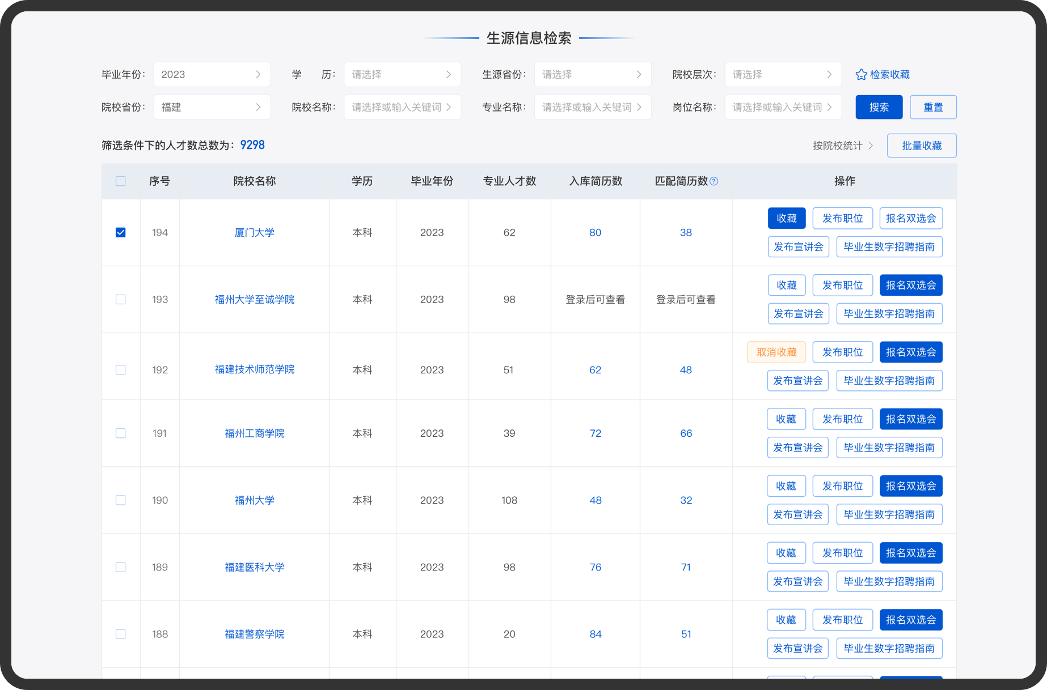The image size is (1047, 690).
Task: Click 毕业生数字招聘指南 for 厦门大学 row
Action: point(889,246)
